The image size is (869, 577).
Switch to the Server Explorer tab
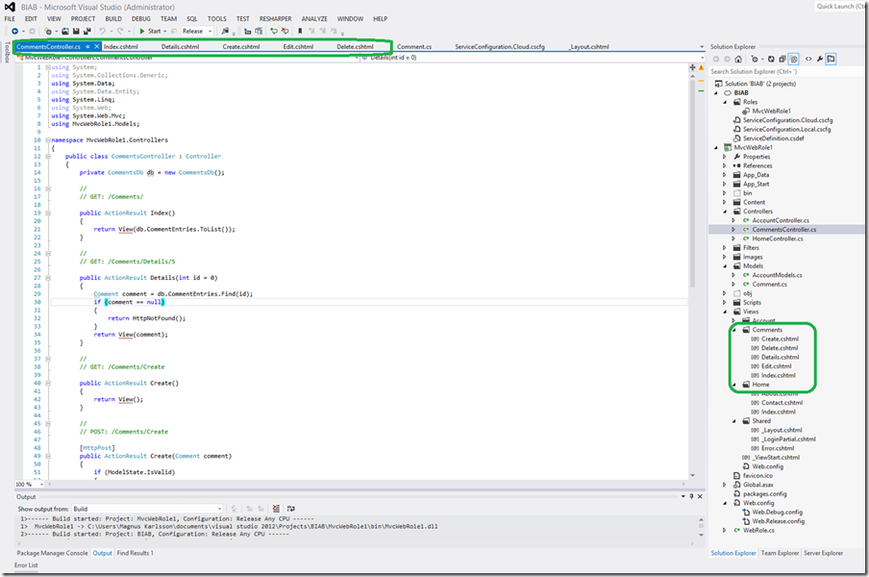tap(823, 553)
